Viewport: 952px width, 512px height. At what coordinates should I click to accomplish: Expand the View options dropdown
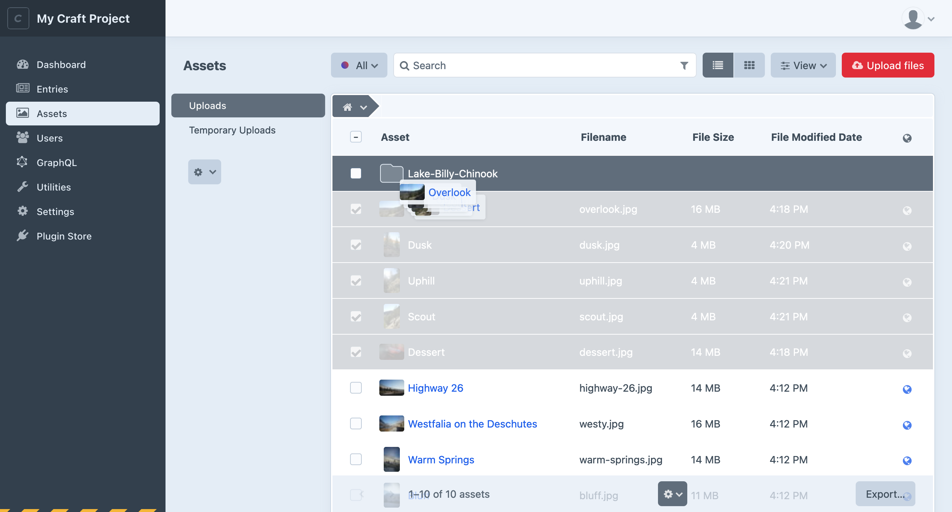coord(803,65)
